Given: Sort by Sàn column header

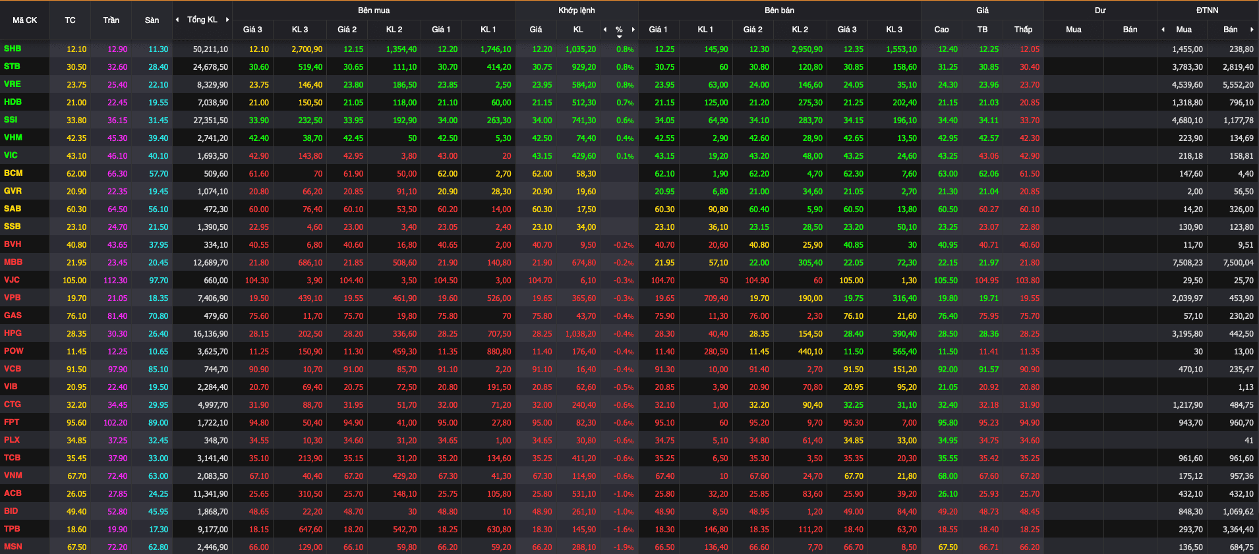Looking at the screenshot, I should point(152,20).
